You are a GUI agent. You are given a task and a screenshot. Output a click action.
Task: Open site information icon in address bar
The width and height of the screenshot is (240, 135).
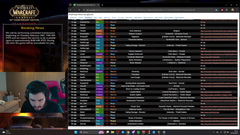pyautogui.click(x=84, y=10)
